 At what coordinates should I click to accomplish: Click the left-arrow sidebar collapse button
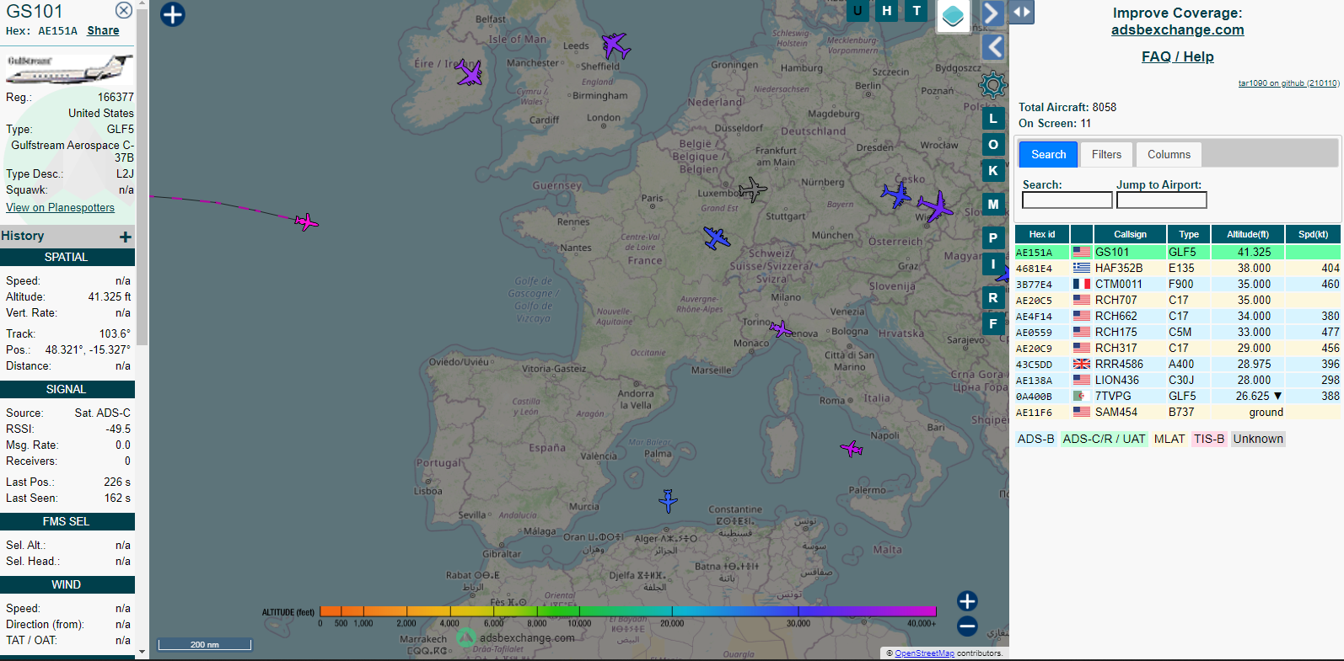click(x=994, y=47)
